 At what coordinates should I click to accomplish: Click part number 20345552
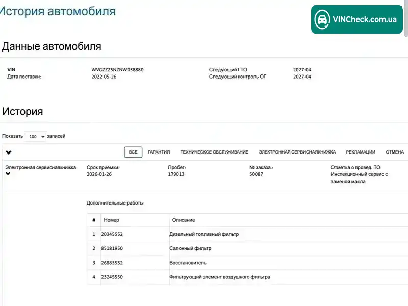click(x=112, y=234)
